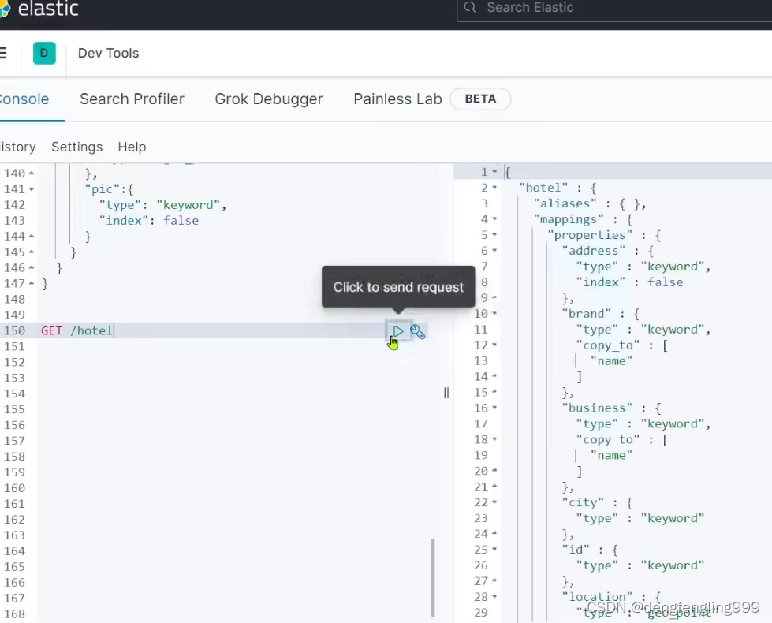Click the send request play icon

pos(398,331)
